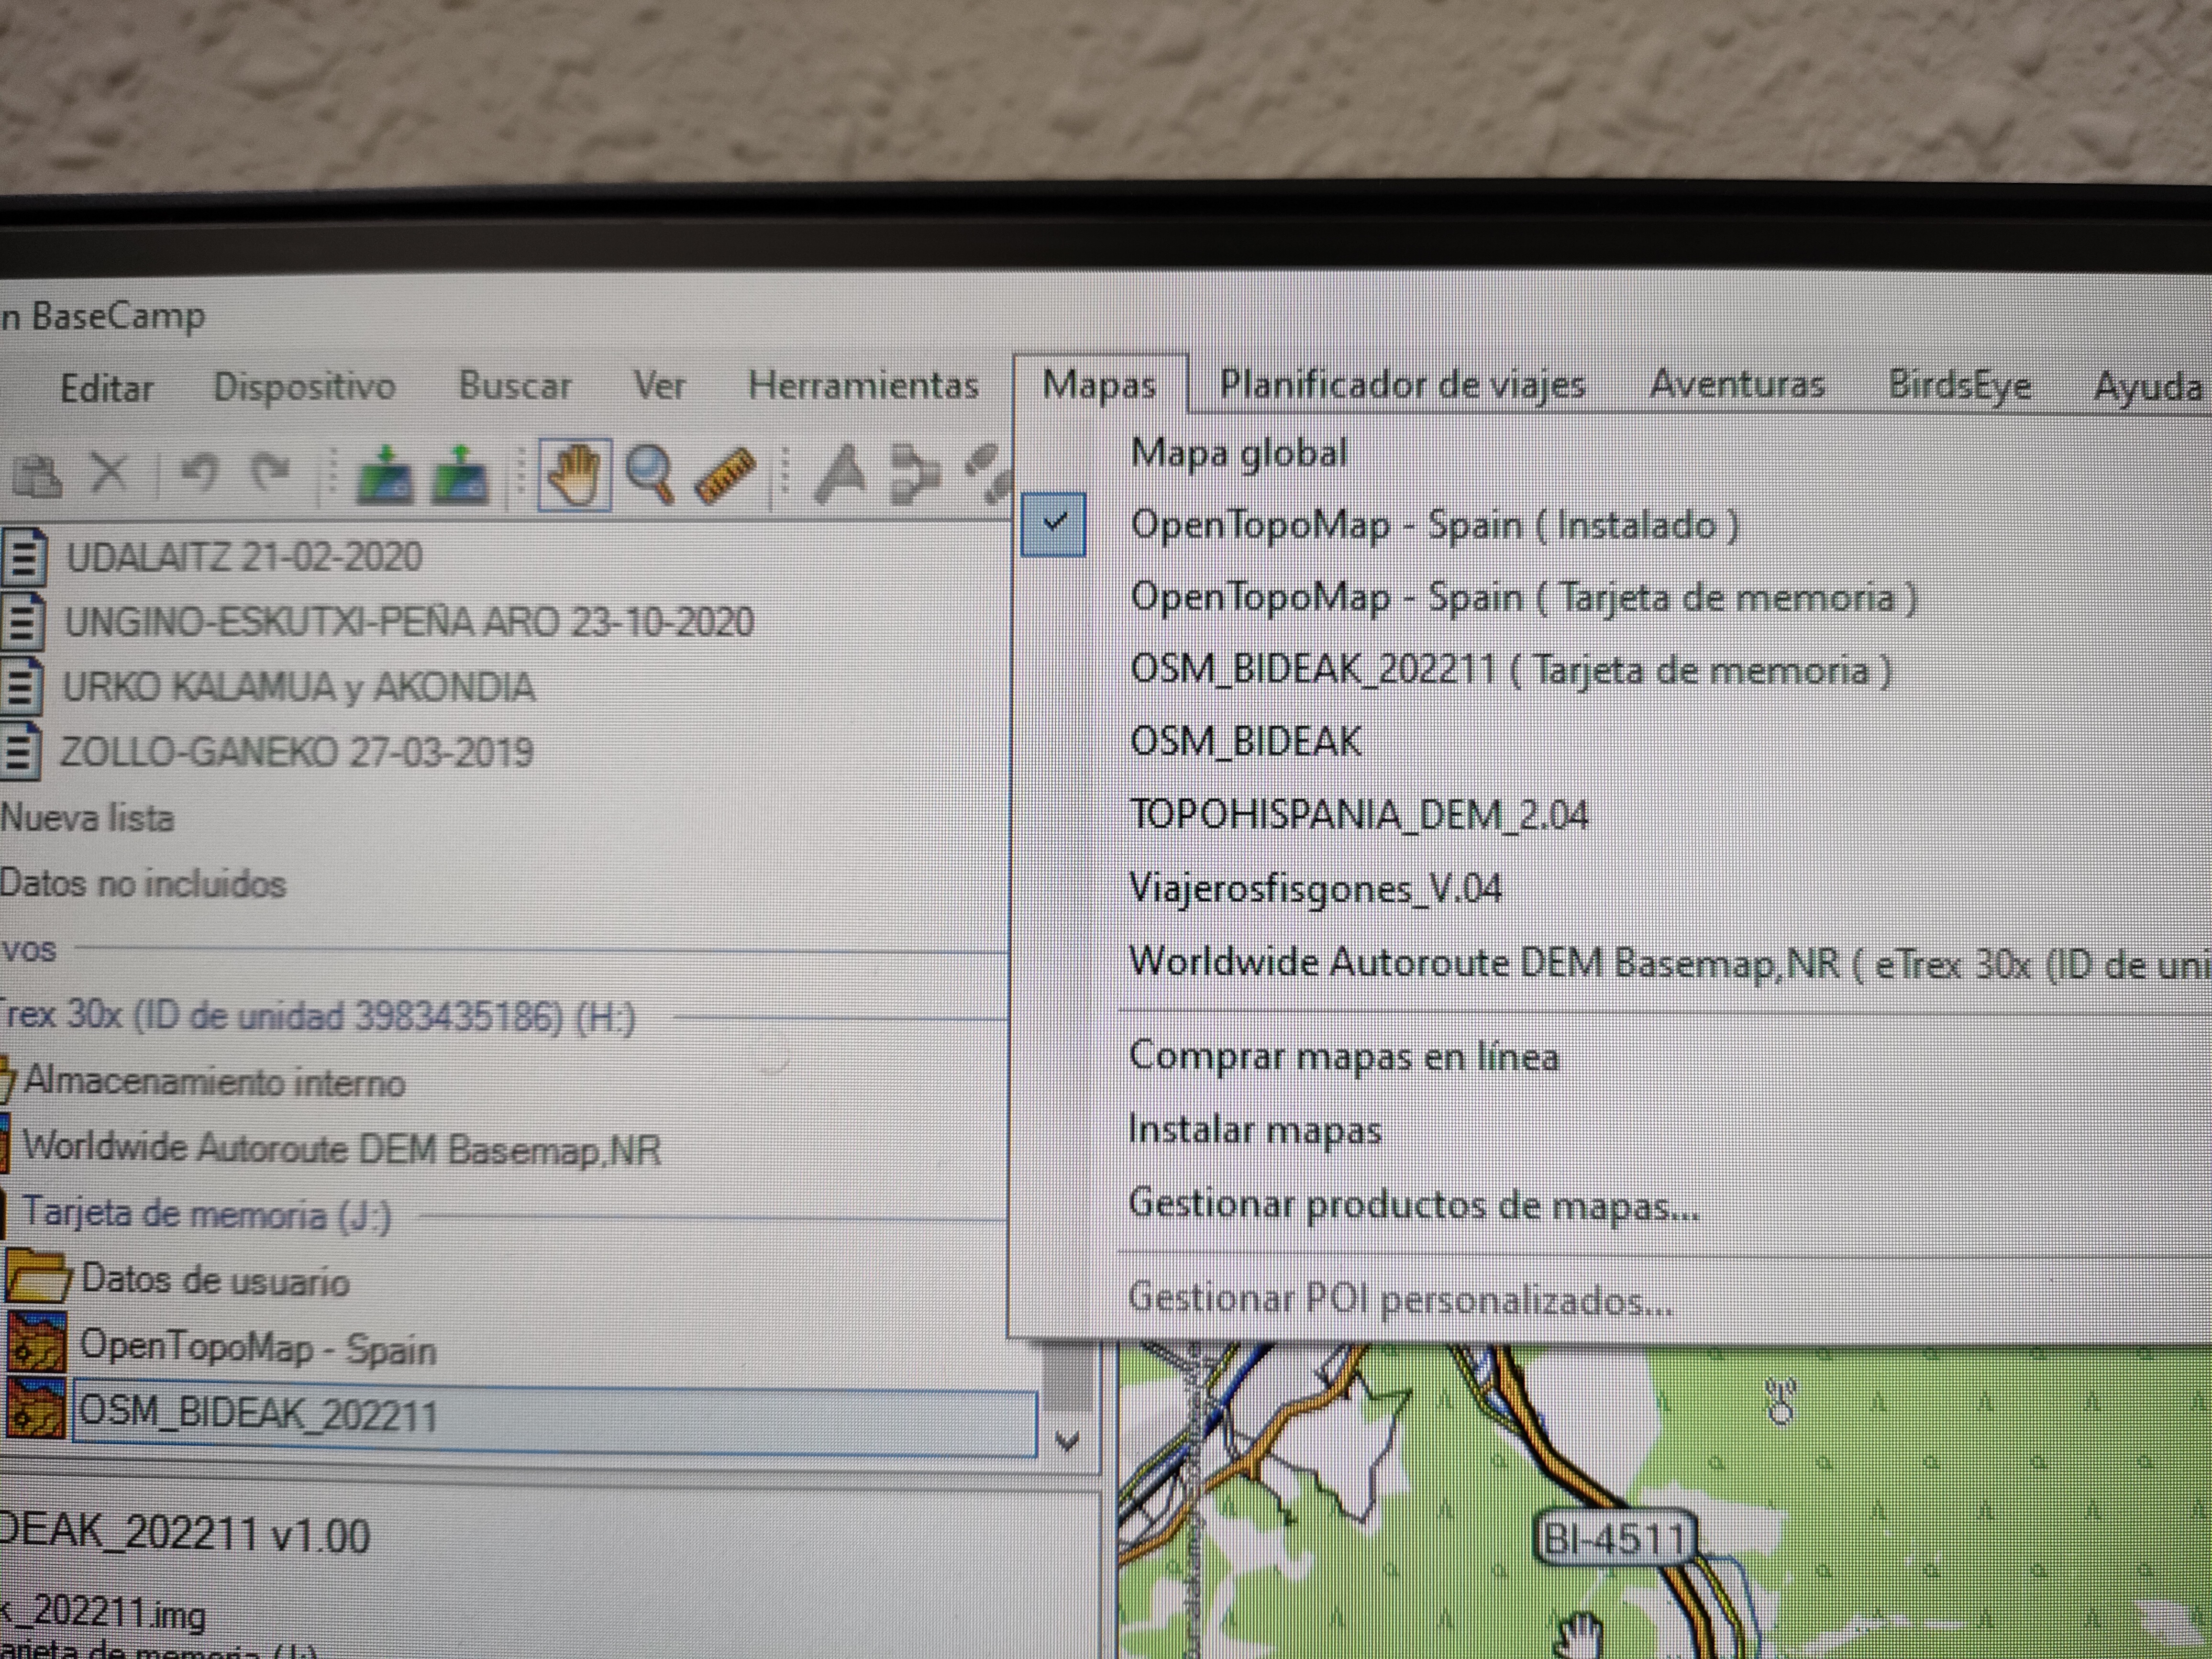Open Planificador de viajes menu
The image size is (2212, 1659).
click(x=1402, y=385)
